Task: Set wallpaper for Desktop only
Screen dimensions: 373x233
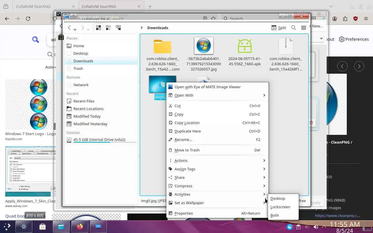Action: [x=283, y=198]
